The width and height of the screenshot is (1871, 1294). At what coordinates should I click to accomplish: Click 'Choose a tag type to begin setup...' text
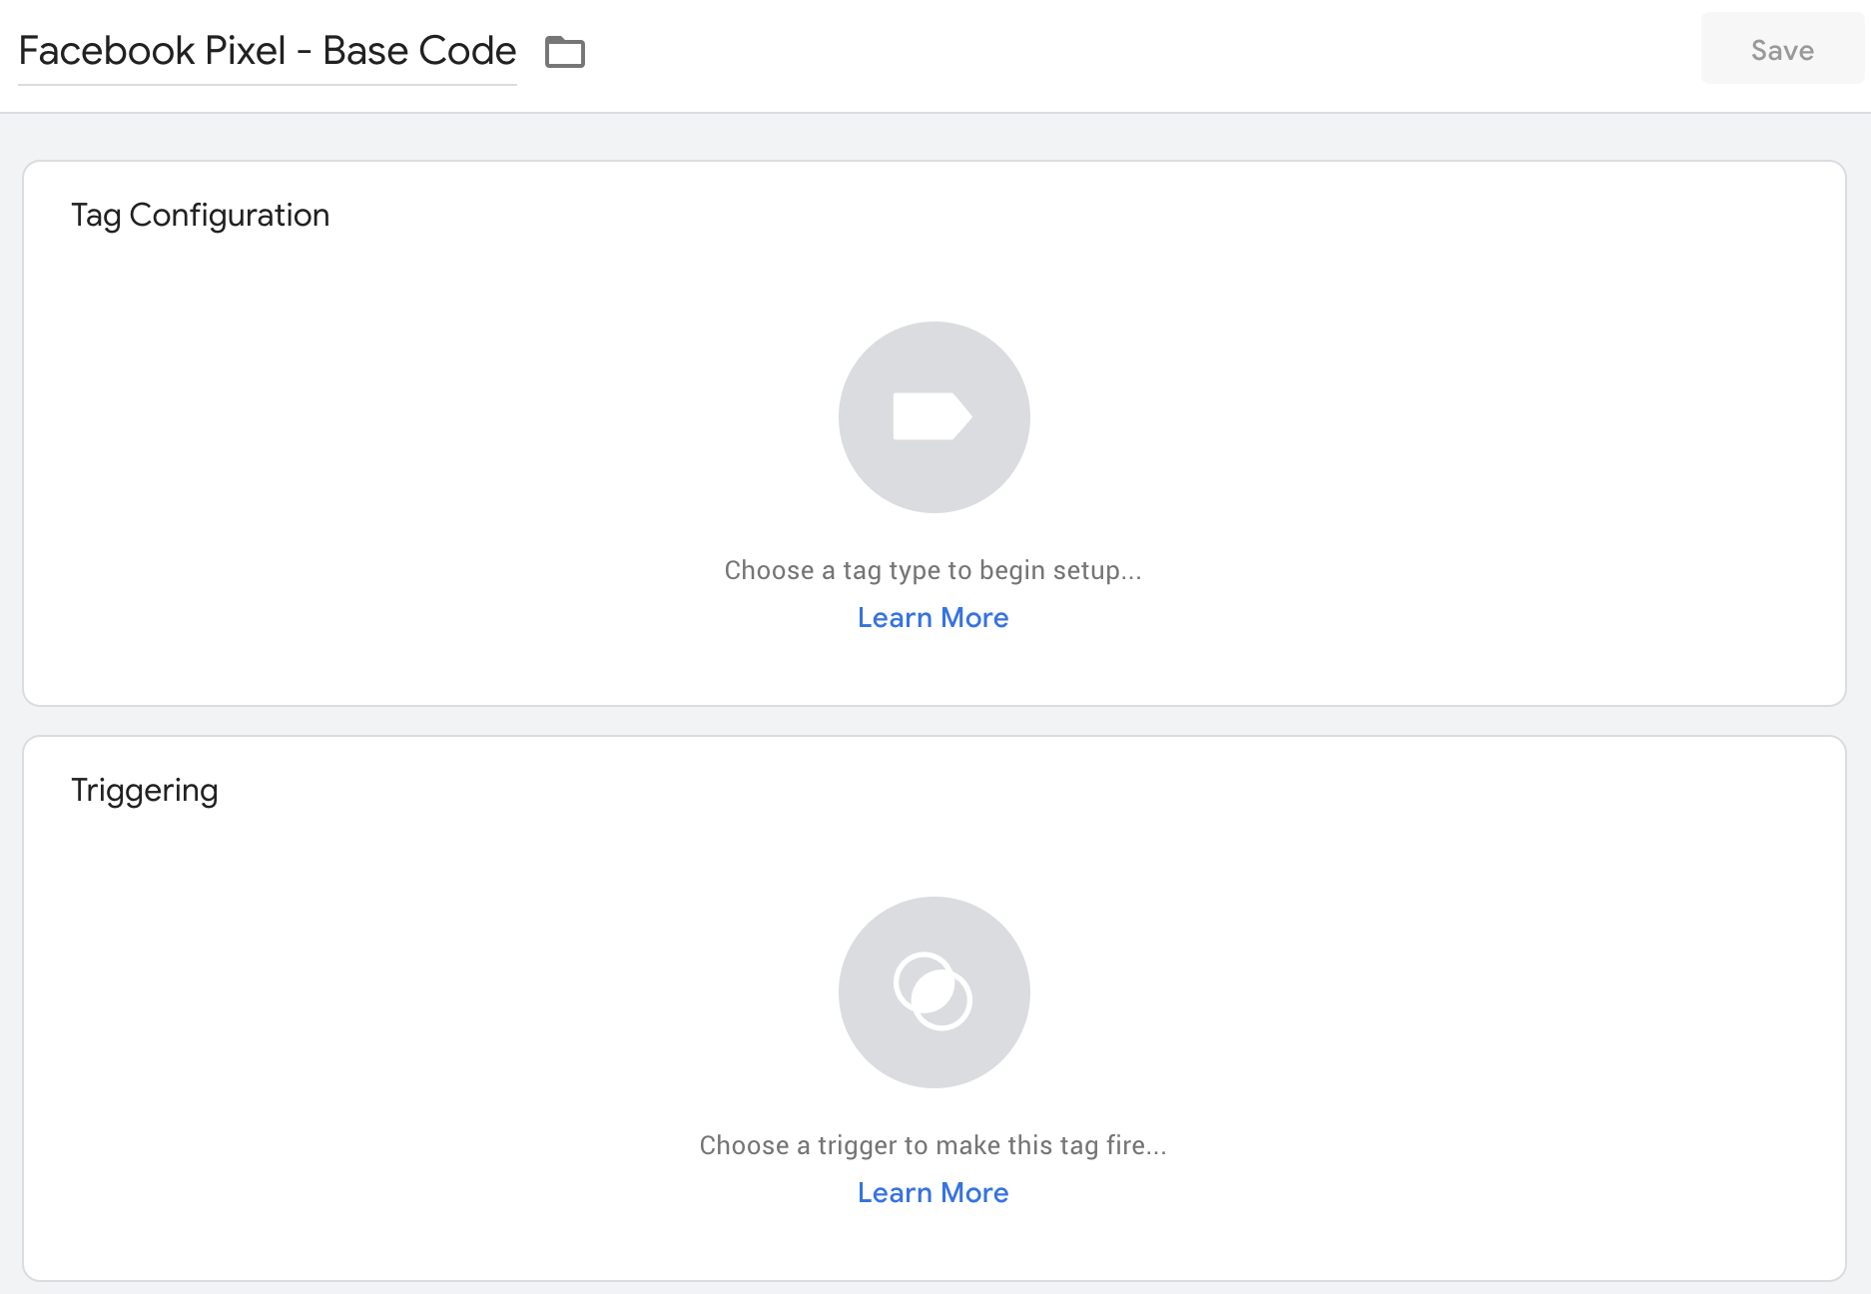tap(934, 570)
